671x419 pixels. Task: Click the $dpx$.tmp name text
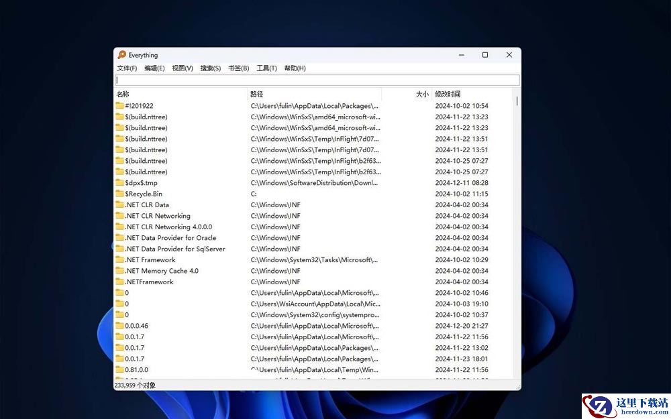(141, 183)
